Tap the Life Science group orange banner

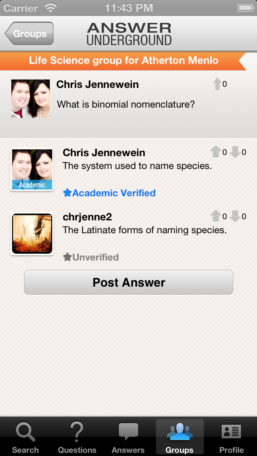coord(124,61)
